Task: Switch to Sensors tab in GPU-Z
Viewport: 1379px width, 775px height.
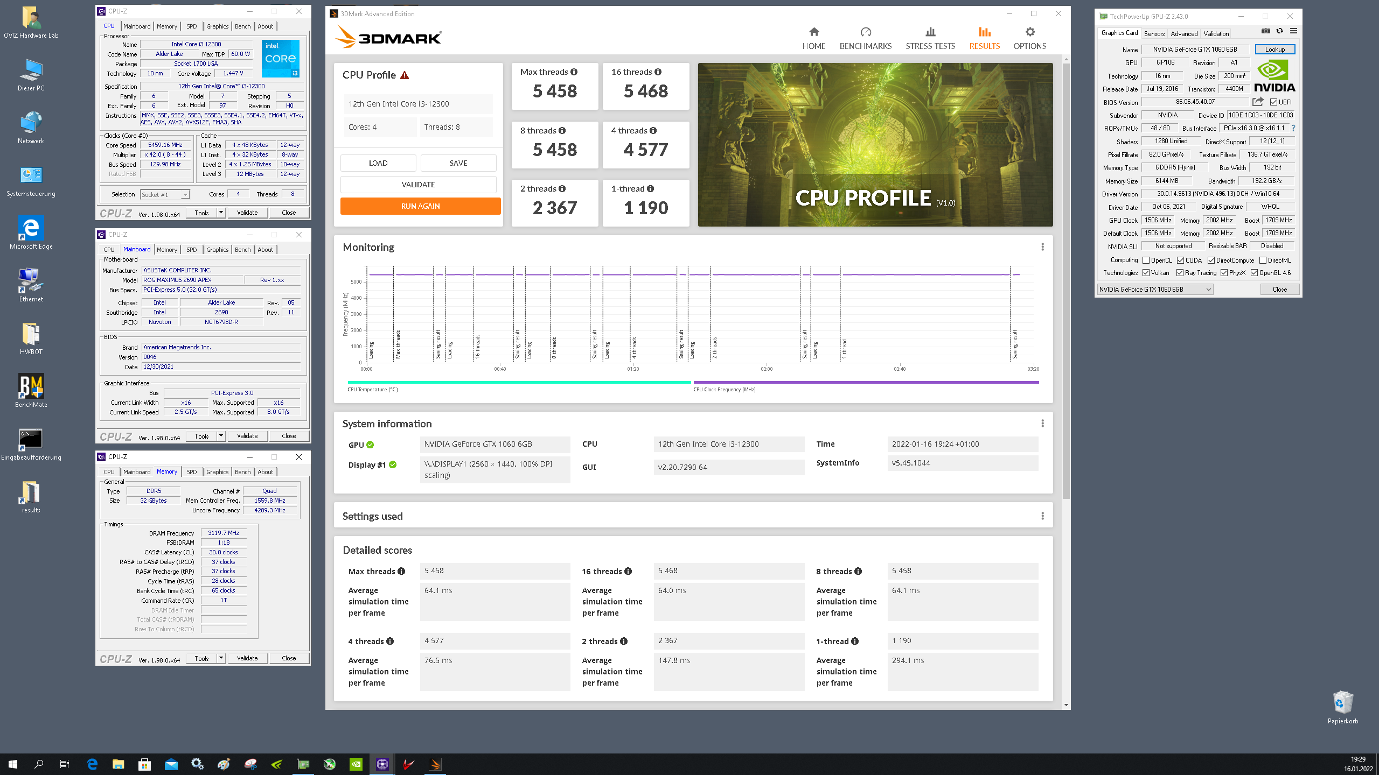Action: [x=1154, y=33]
